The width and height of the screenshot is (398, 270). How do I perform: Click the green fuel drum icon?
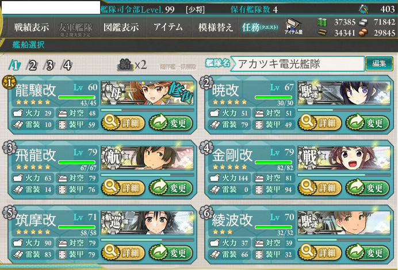pyautogui.click(x=322, y=22)
